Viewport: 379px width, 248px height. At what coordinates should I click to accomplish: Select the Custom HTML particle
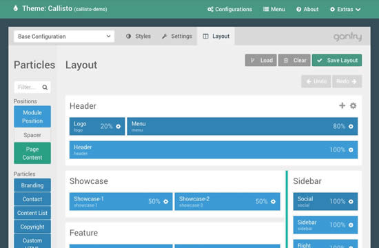(x=32, y=241)
